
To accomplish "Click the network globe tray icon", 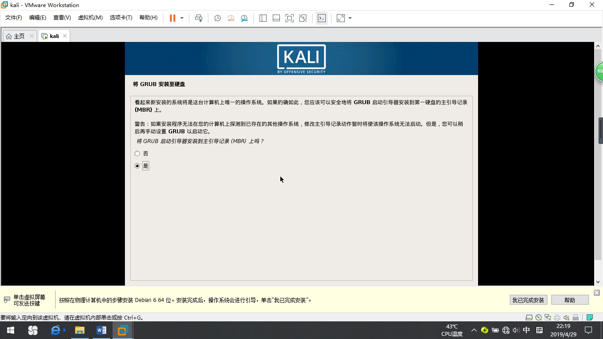I will (x=506, y=330).
